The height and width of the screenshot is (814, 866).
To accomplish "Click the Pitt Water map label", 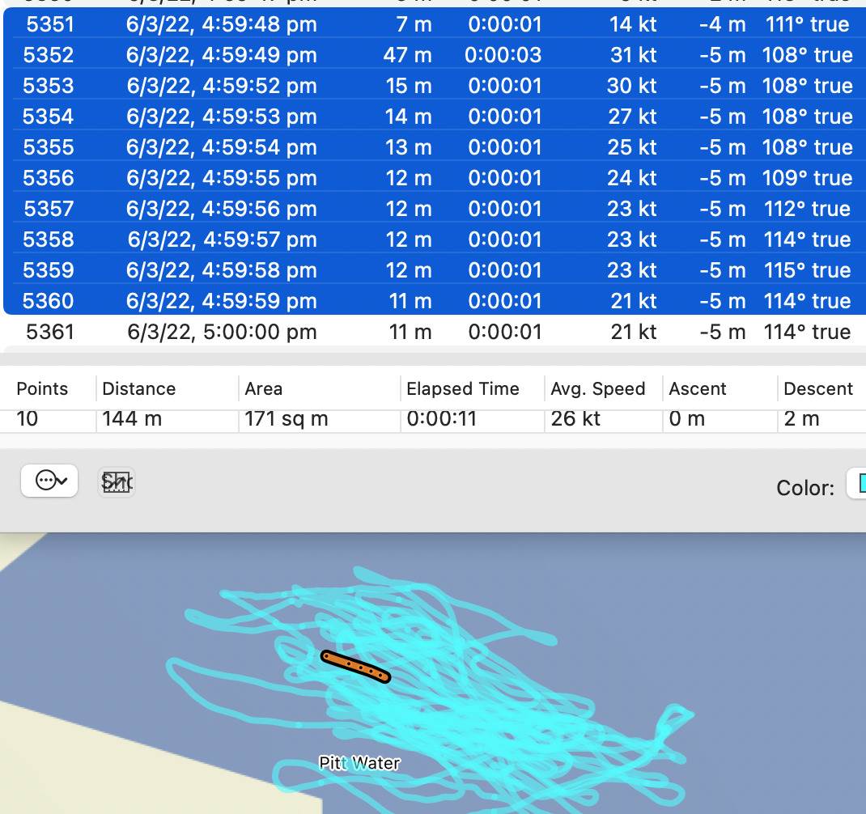I will coord(359,763).
